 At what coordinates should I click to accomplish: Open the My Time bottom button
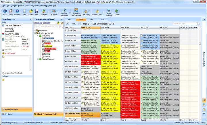(x=17, y=114)
